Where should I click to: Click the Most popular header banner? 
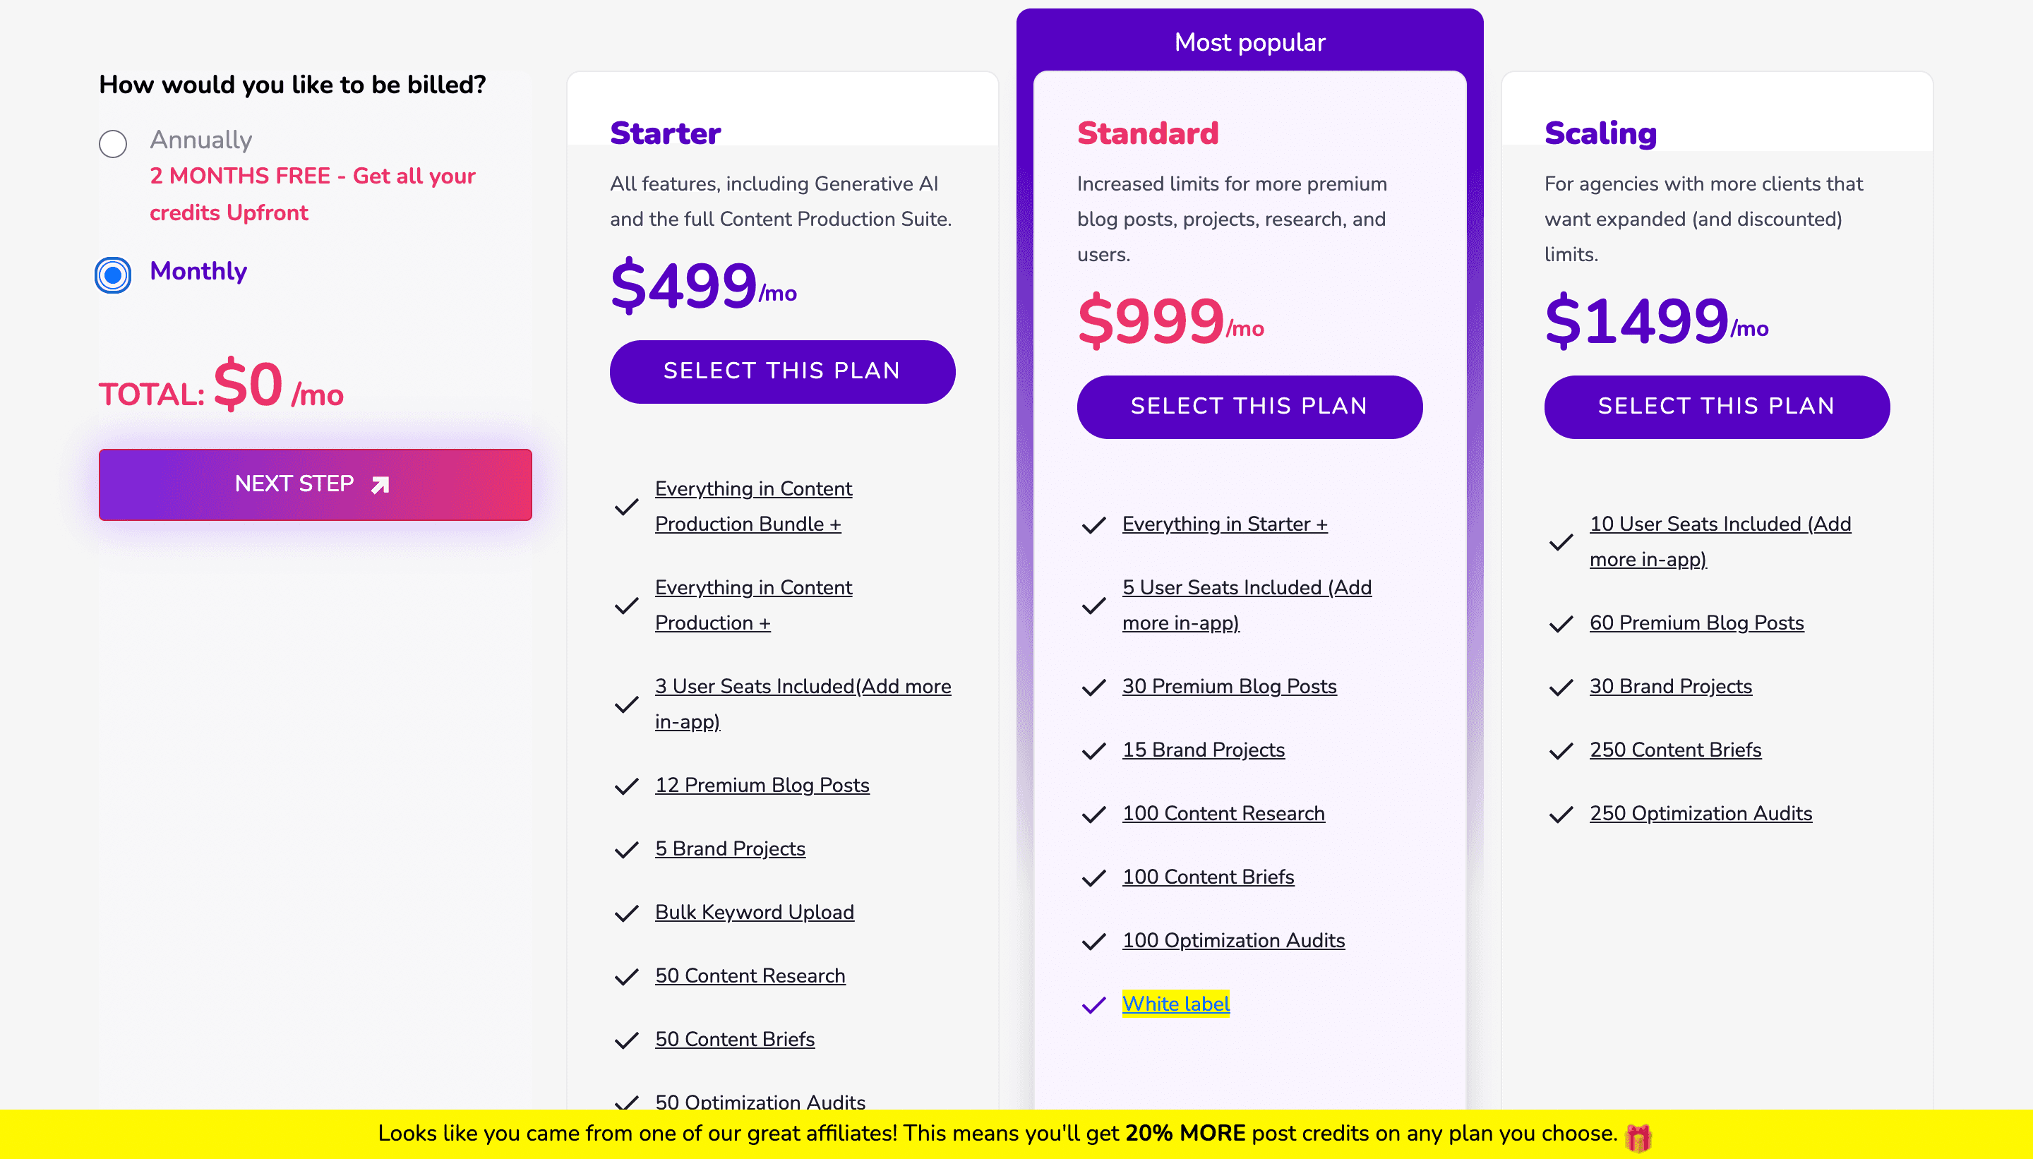click(1249, 42)
